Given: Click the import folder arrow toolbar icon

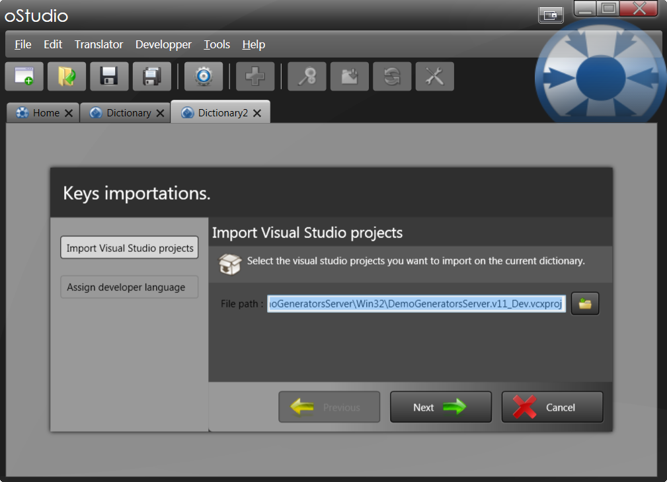Looking at the screenshot, I should [350, 76].
